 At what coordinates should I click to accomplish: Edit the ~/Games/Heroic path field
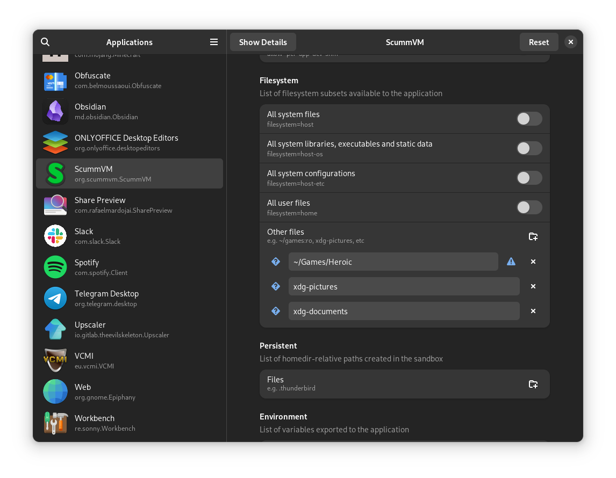[x=393, y=262]
